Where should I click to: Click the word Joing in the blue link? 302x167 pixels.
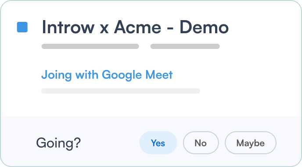coord(57,75)
